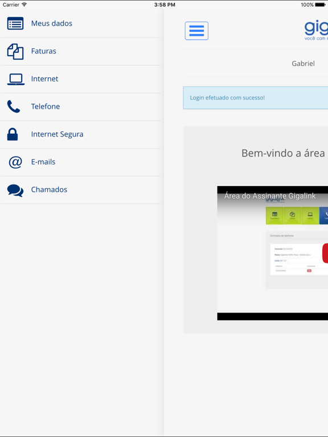This screenshot has height=437, width=328.
Task: Select E-mails from the side menu
Action: 81,162
